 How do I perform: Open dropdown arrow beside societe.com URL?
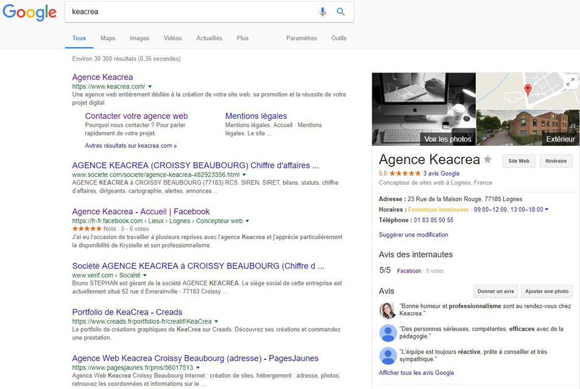244,175
